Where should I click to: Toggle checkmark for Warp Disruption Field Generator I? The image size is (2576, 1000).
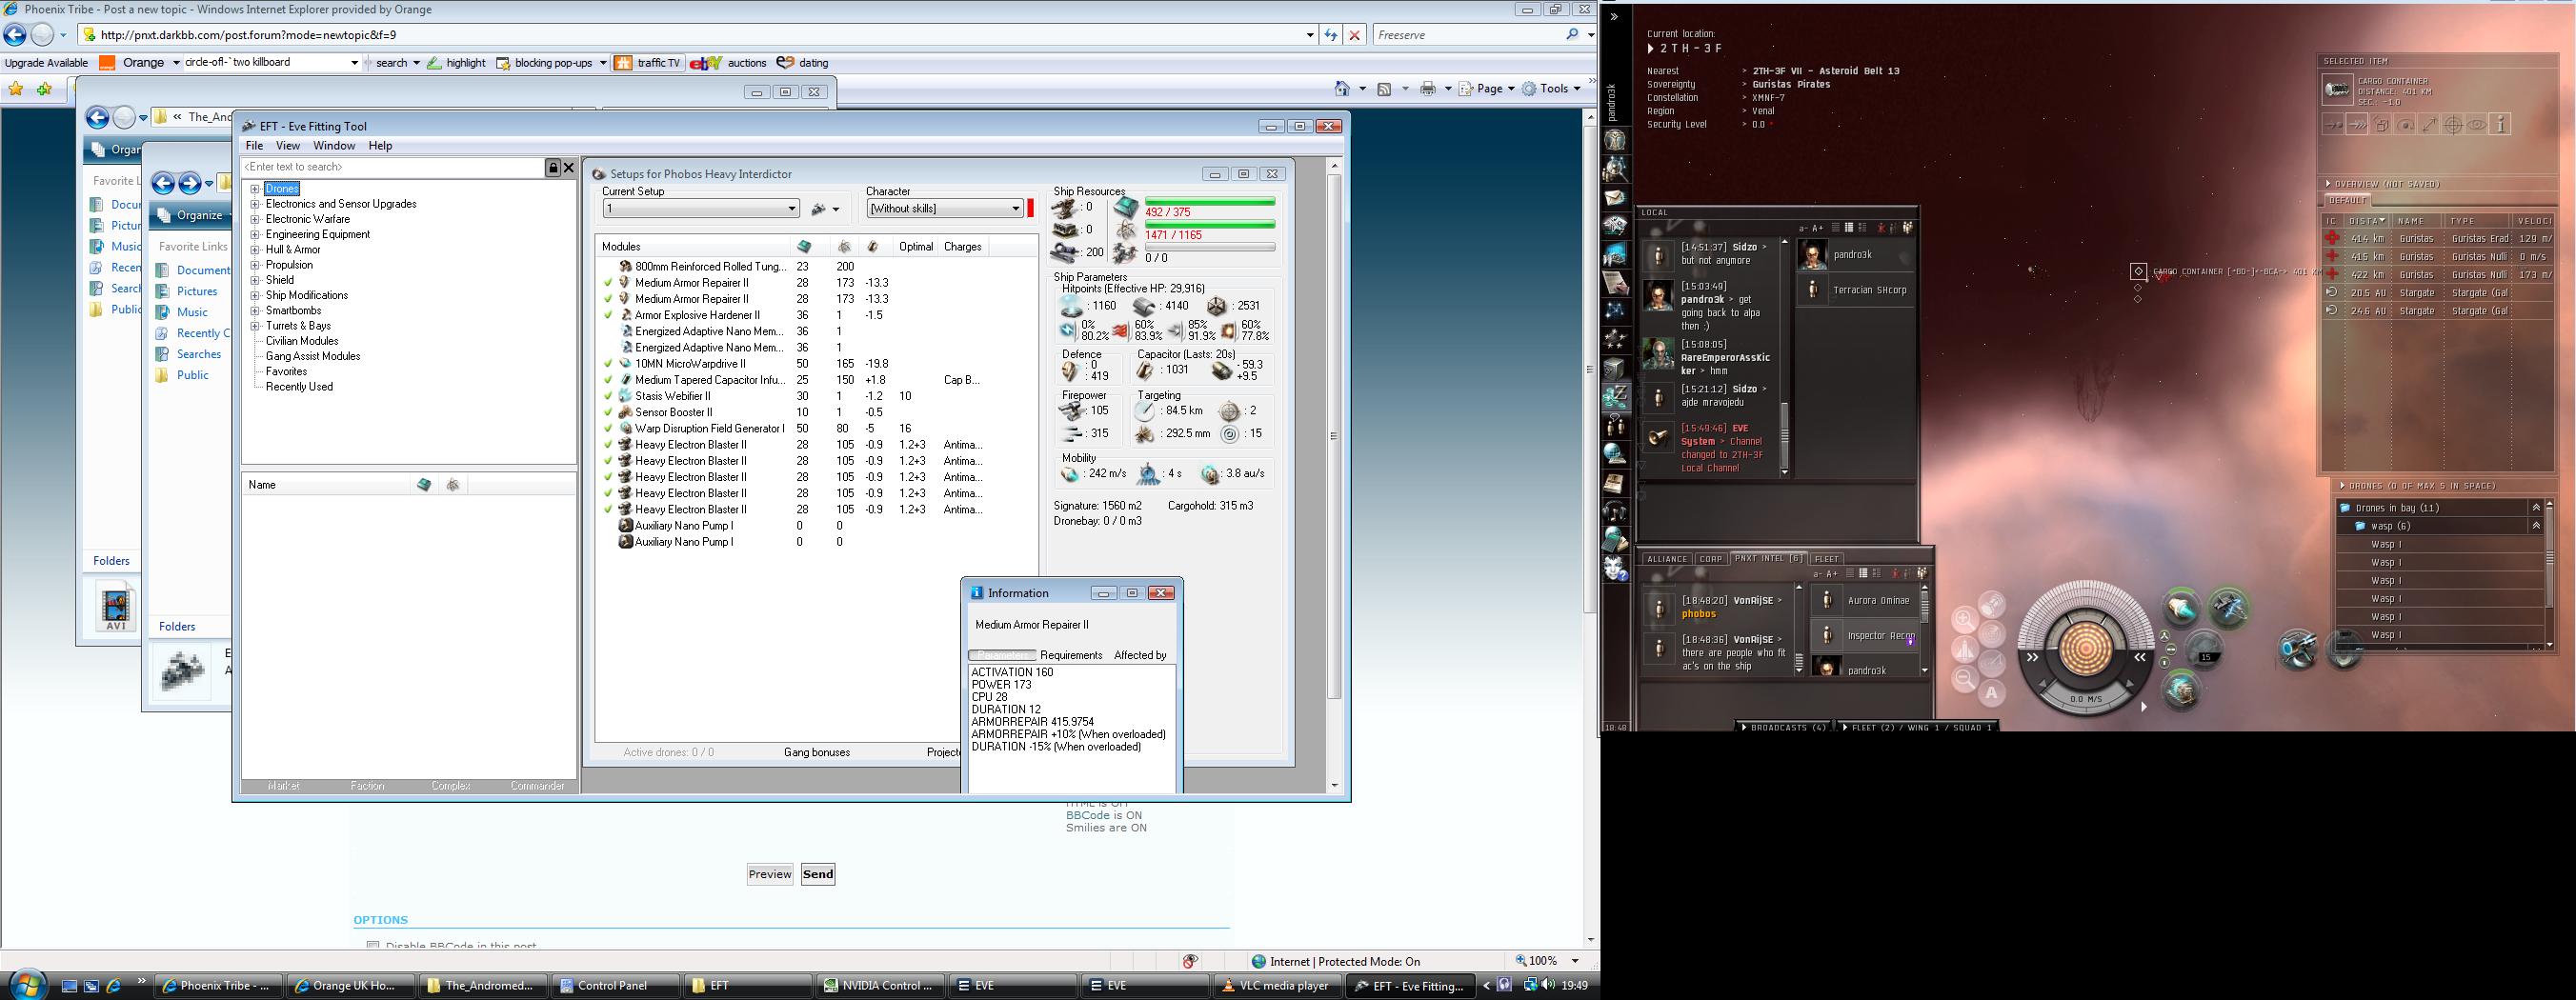click(608, 428)
